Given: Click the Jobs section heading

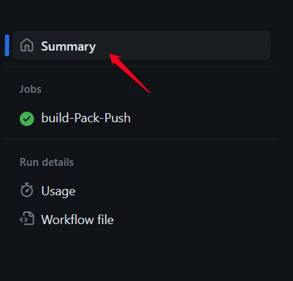Looking at the screenshot, I should 30,89.
